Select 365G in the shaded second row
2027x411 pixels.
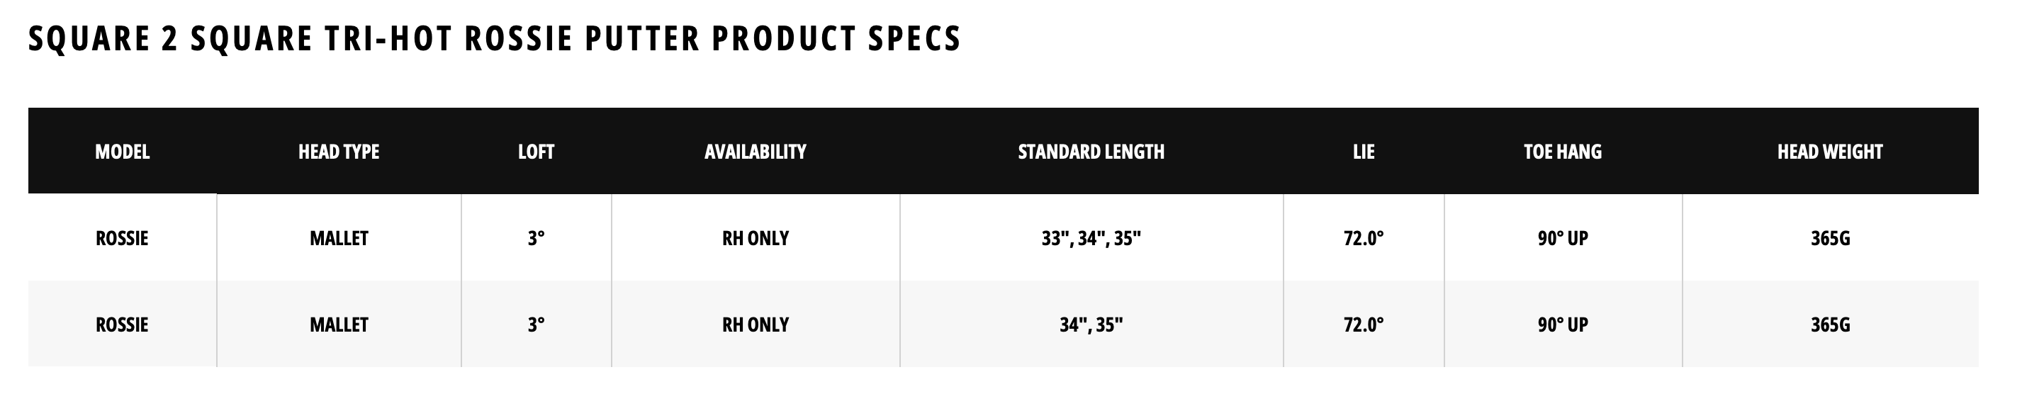[x=1829, y=325]
